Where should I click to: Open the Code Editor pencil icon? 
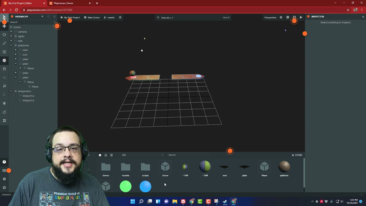4,112
